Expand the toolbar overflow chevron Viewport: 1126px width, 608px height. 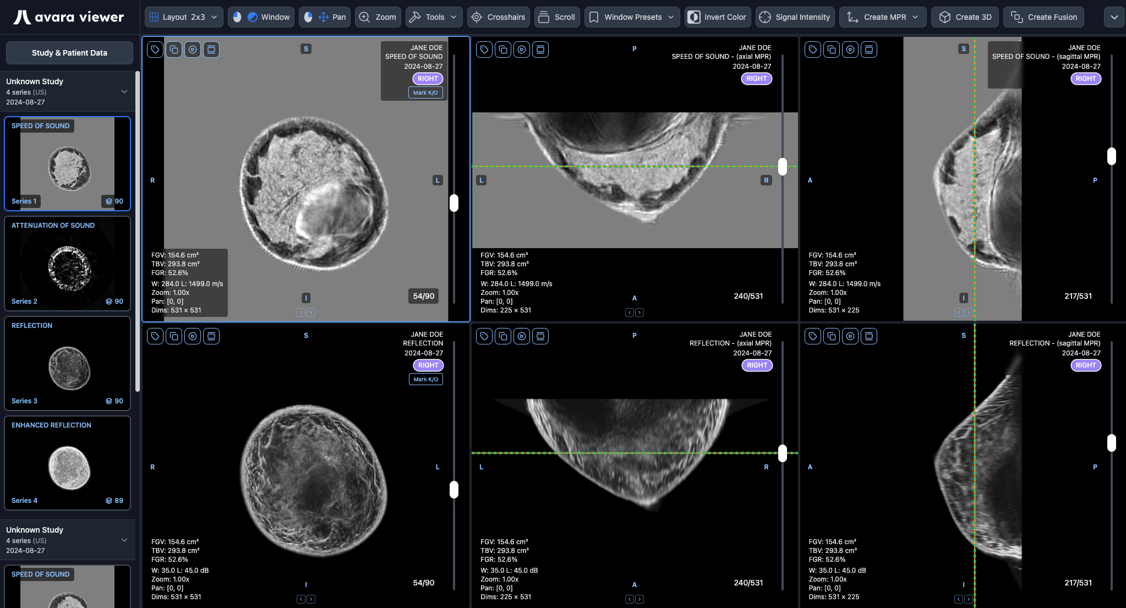tap(1114, 17)
